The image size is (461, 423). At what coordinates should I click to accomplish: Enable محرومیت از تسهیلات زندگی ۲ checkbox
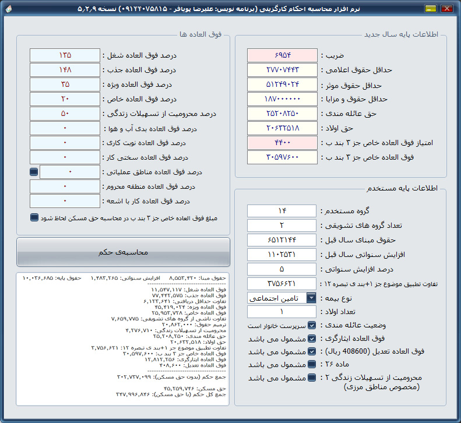click(312, 378)
